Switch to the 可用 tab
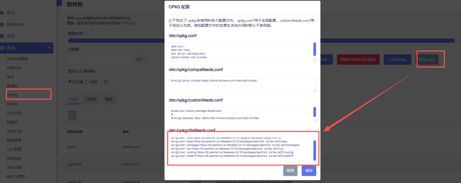Viewport: 461px width, 183px height. coord(74,99)
